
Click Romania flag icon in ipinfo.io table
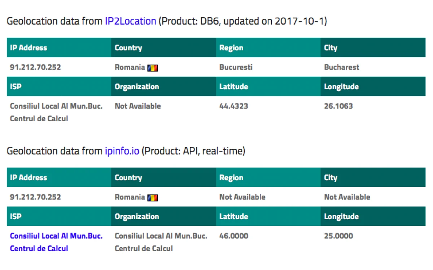153,198
